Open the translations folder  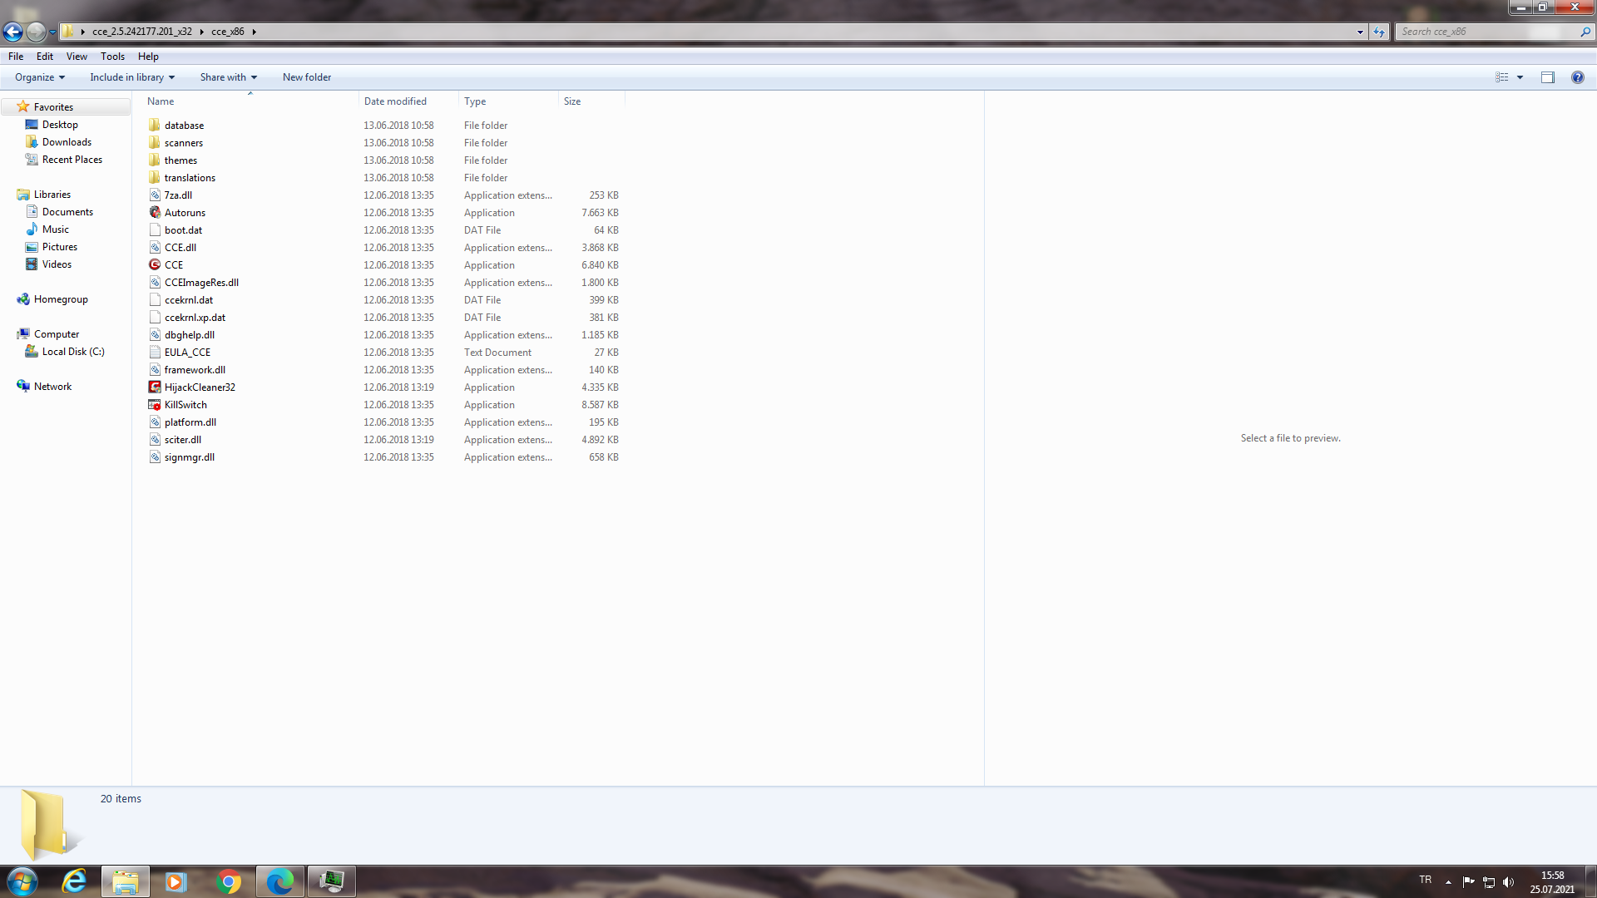click(x=190, y=178)
